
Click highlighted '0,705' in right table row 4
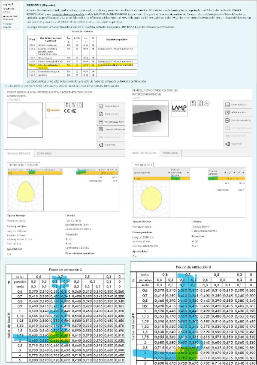pos(182,358)
